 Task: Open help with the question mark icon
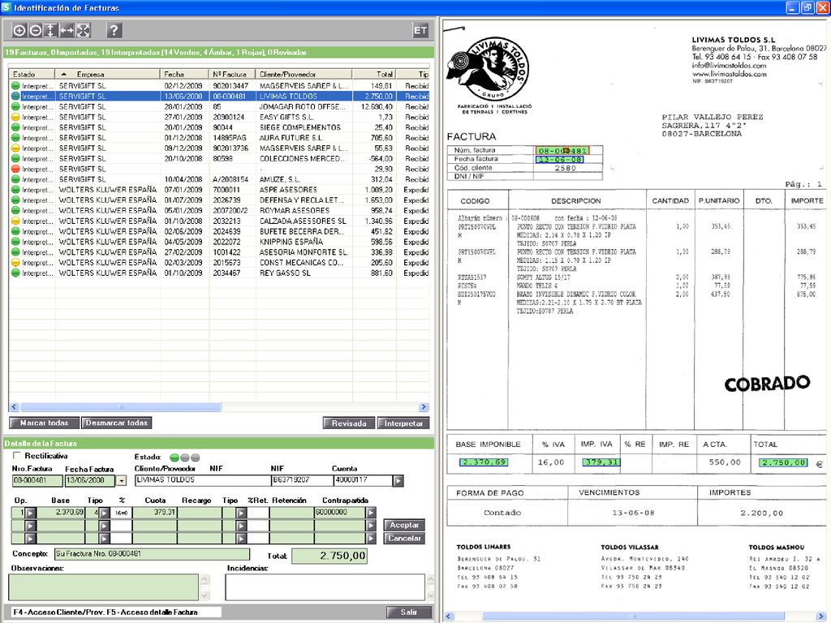click(114, 31)
